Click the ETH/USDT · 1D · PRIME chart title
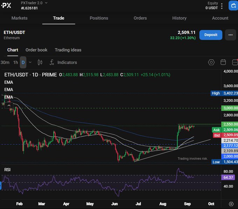Screen dimensions: 238x209 30,75
